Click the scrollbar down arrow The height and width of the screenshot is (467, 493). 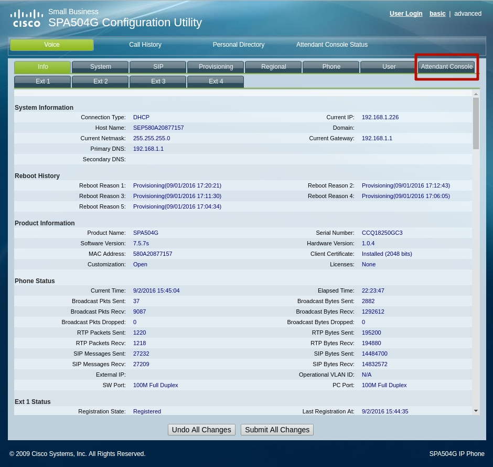pos(476,411)
